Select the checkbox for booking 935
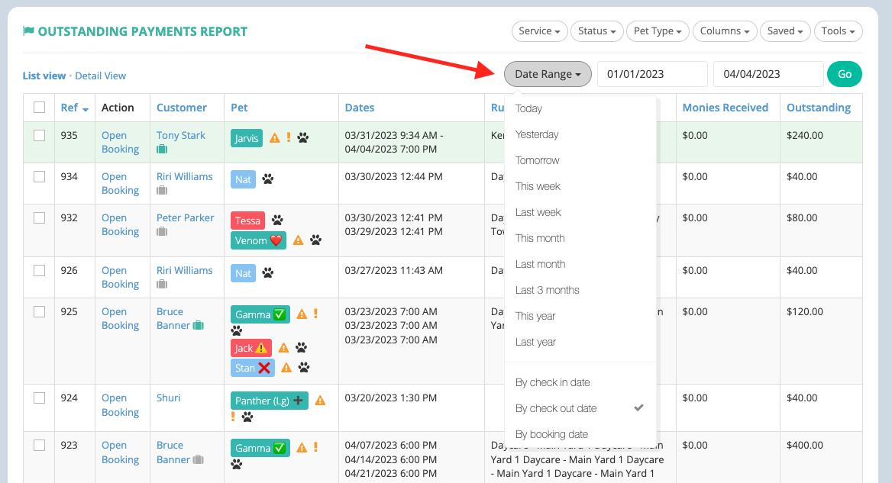This screenshot has width=892, height=483. pos(39,135)
